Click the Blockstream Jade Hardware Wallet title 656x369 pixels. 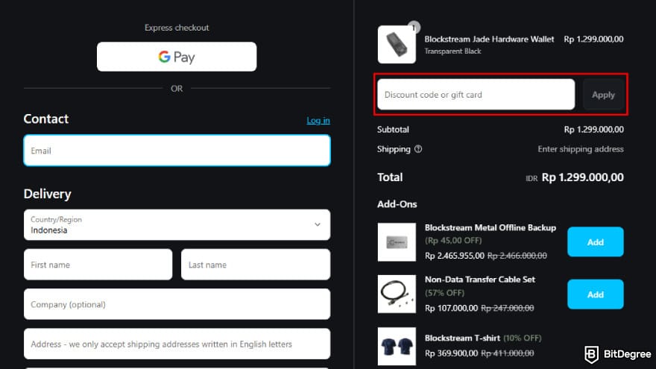tap(489, 39)
